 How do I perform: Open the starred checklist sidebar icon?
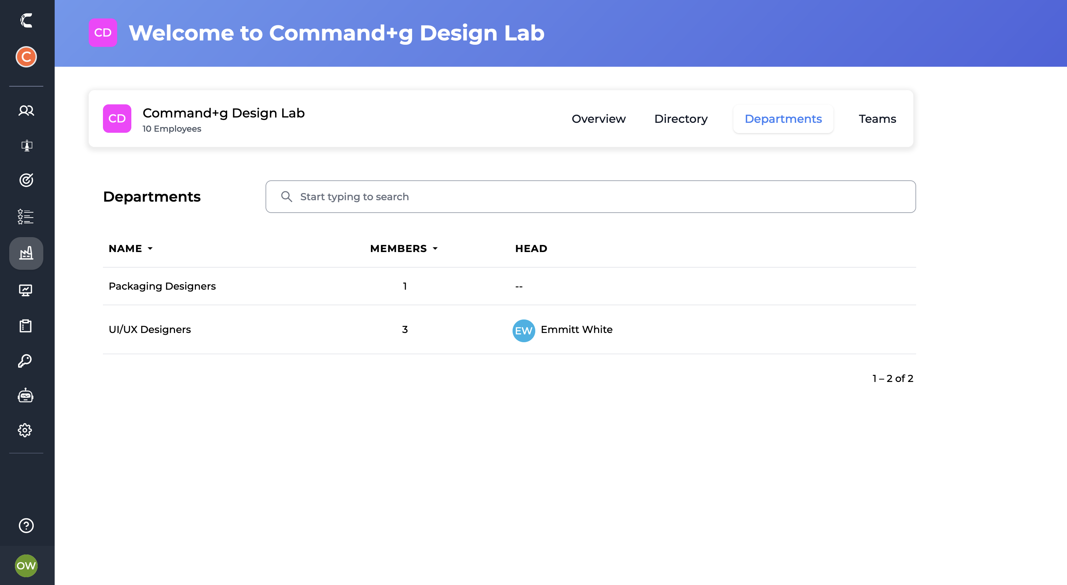26,217
